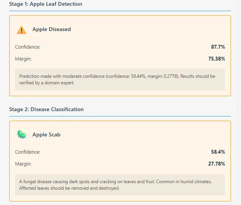
Task: Click Margin label in Apple Scab card
Action: pyautogui.click(x=23, y=164)
